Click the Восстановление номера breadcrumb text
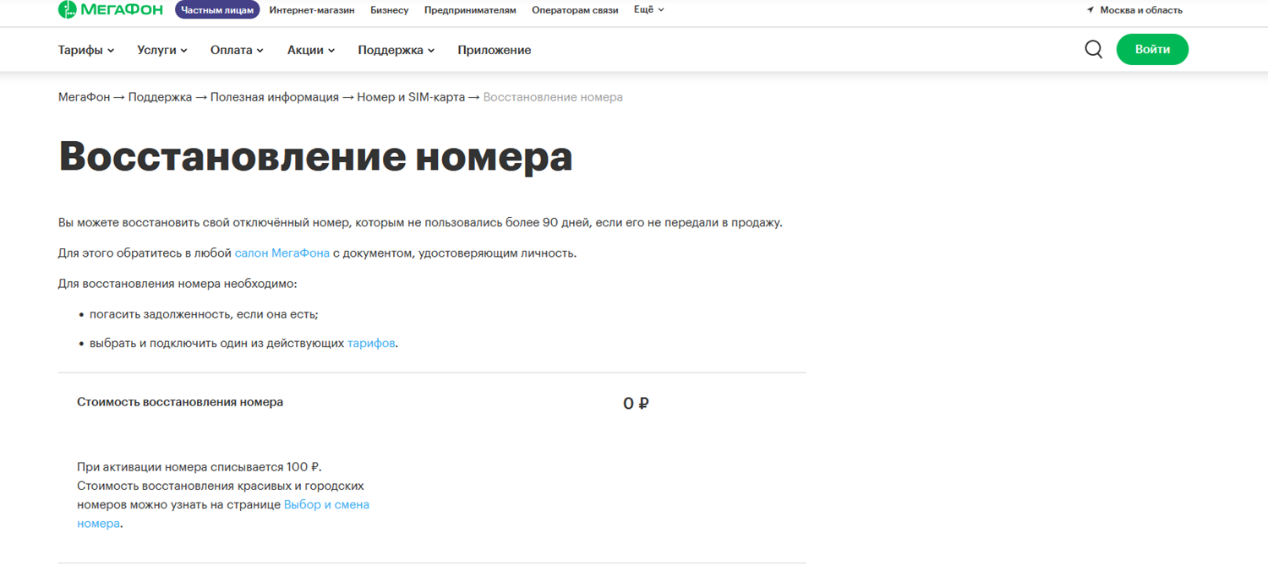 pos(553,97)
